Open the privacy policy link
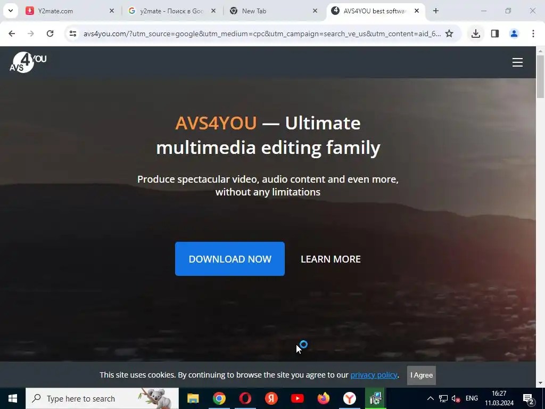 tap(374, 375)
